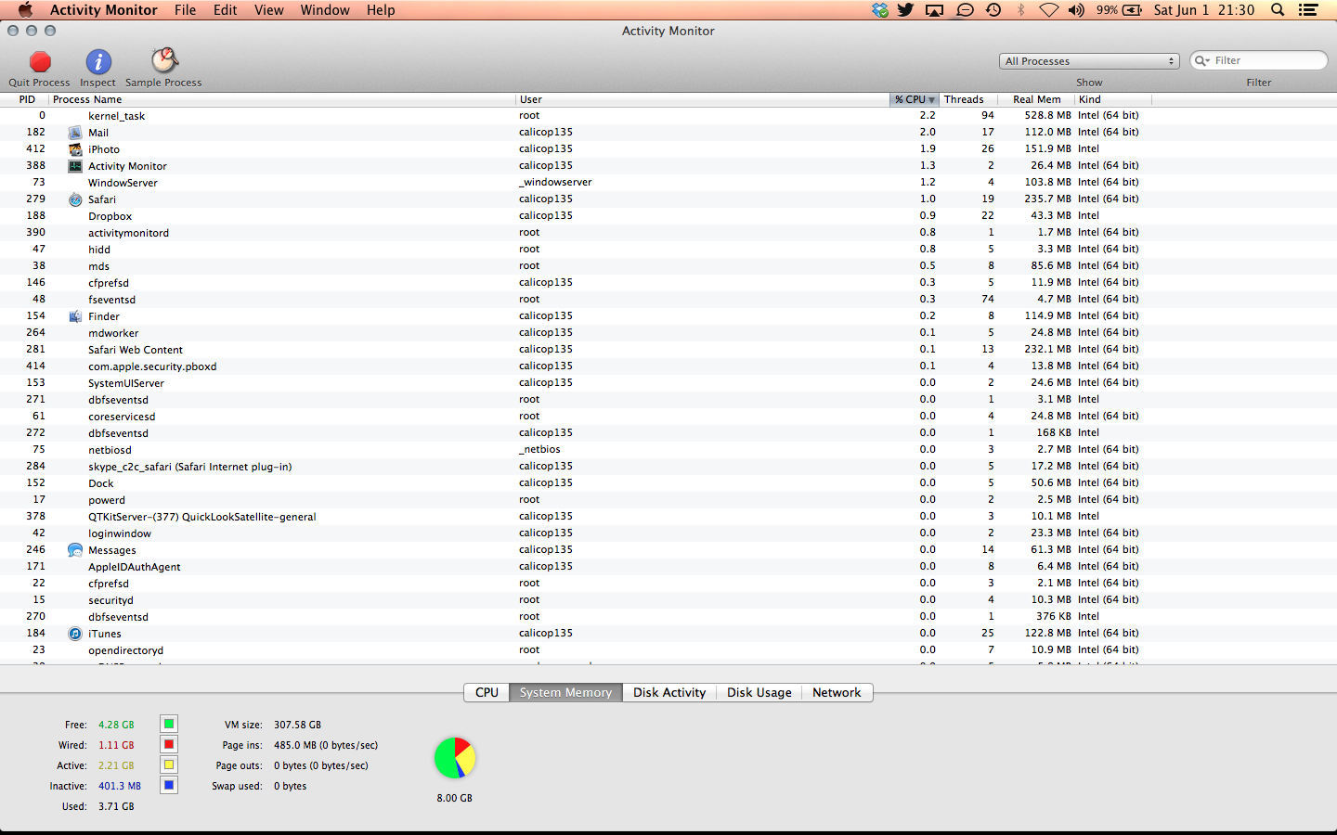Open the Edit menu

point(225,9)
